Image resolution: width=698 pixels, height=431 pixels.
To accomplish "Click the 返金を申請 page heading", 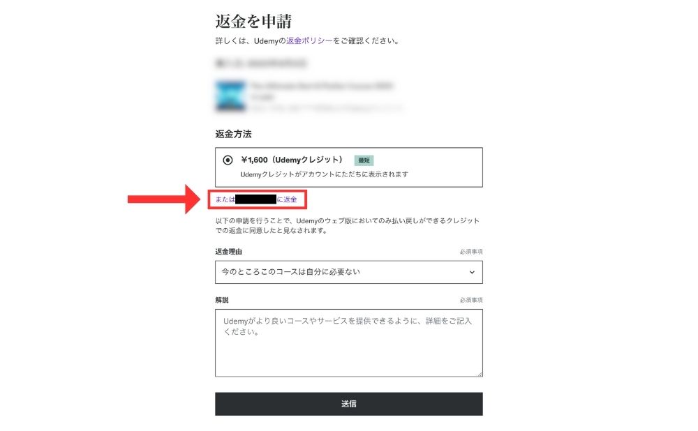I will 253,21.
